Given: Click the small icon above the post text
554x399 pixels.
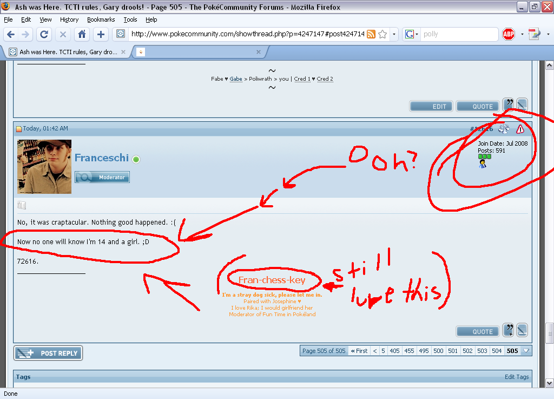Looking at the screenshot, I should [x=22, y=205].
